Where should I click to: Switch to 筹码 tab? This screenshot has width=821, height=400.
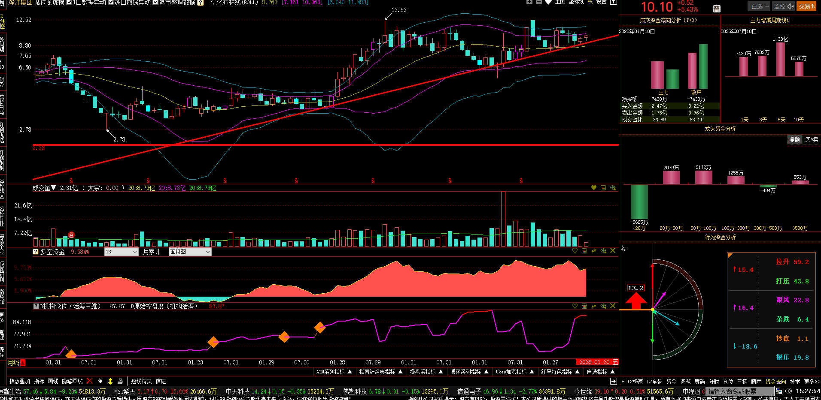699,382
